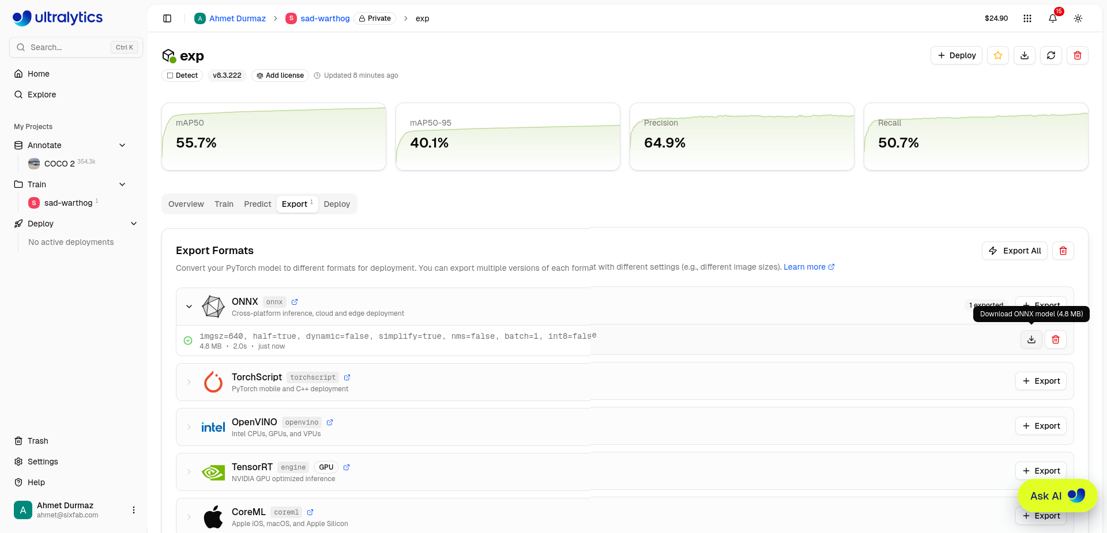The width and height of the screenshot is (1107, 533).
Task: Focus the Search input field
Action: pyautogui.click(x=76, y=47)
